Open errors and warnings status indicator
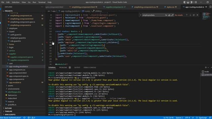 pos(31,118)
